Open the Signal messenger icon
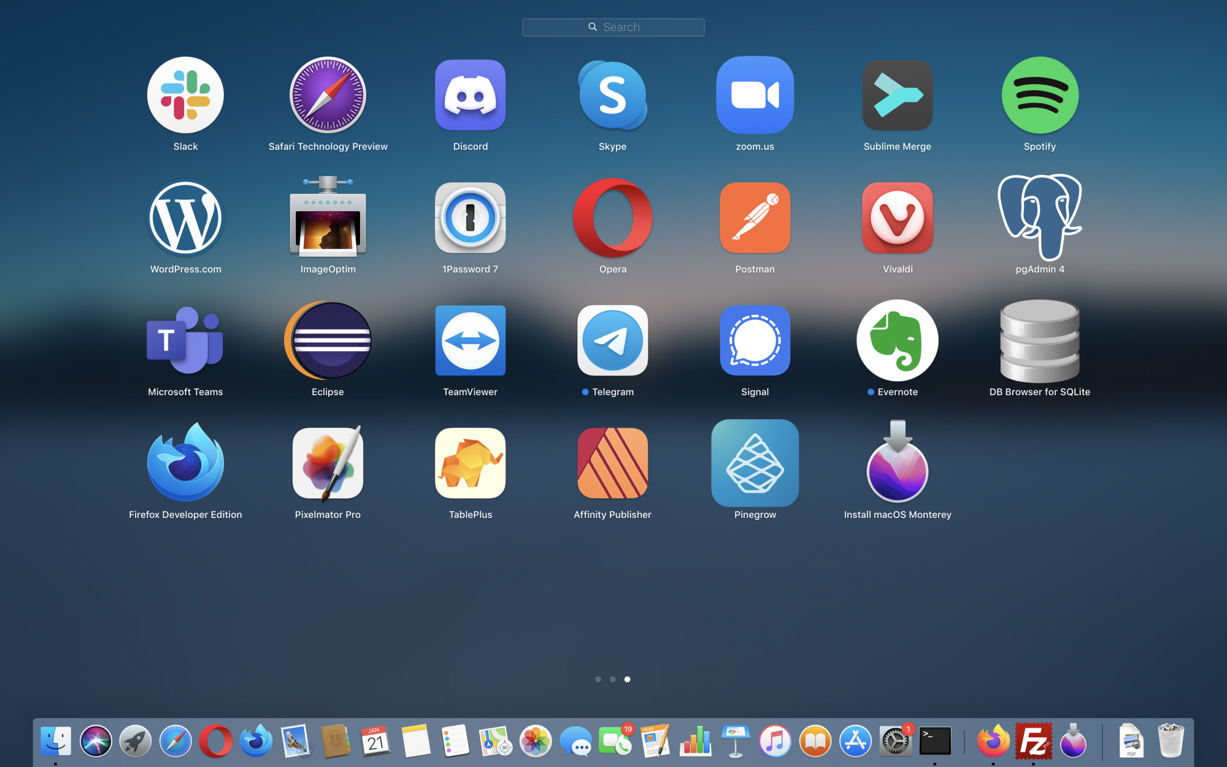Screen dimensions: 1227x767 tap(755, 341)
